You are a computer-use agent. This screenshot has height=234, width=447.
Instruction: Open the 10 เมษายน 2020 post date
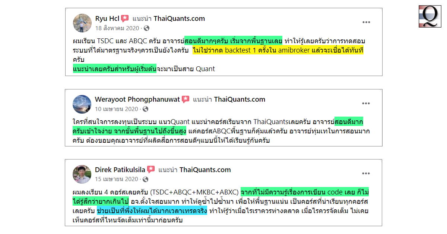pyautogui.click(x=116, y=109)
